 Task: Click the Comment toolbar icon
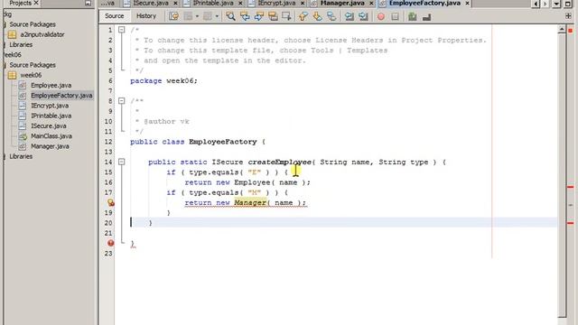pos(413,16)
